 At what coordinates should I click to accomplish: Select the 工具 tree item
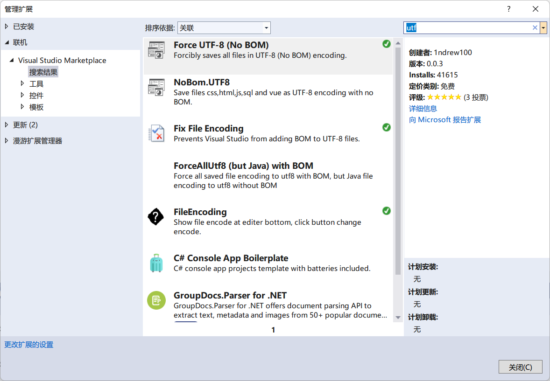[36, 84]
